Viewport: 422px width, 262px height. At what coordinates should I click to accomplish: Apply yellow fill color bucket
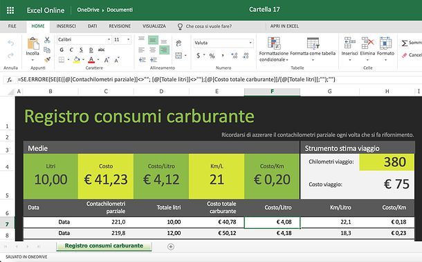point(77,59)
